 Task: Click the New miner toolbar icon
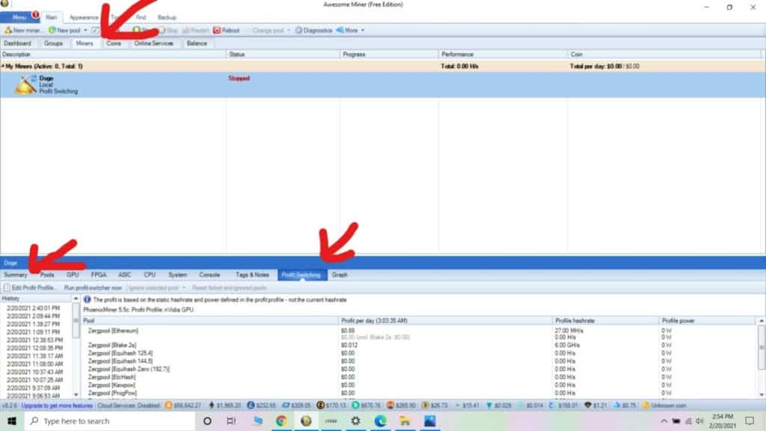pos(7,30)
